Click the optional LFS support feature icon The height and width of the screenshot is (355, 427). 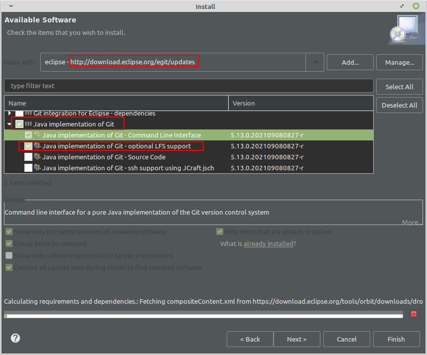(x=37, y=146)
